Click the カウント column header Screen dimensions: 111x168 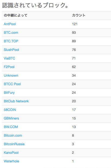click(x=79, y=15)
